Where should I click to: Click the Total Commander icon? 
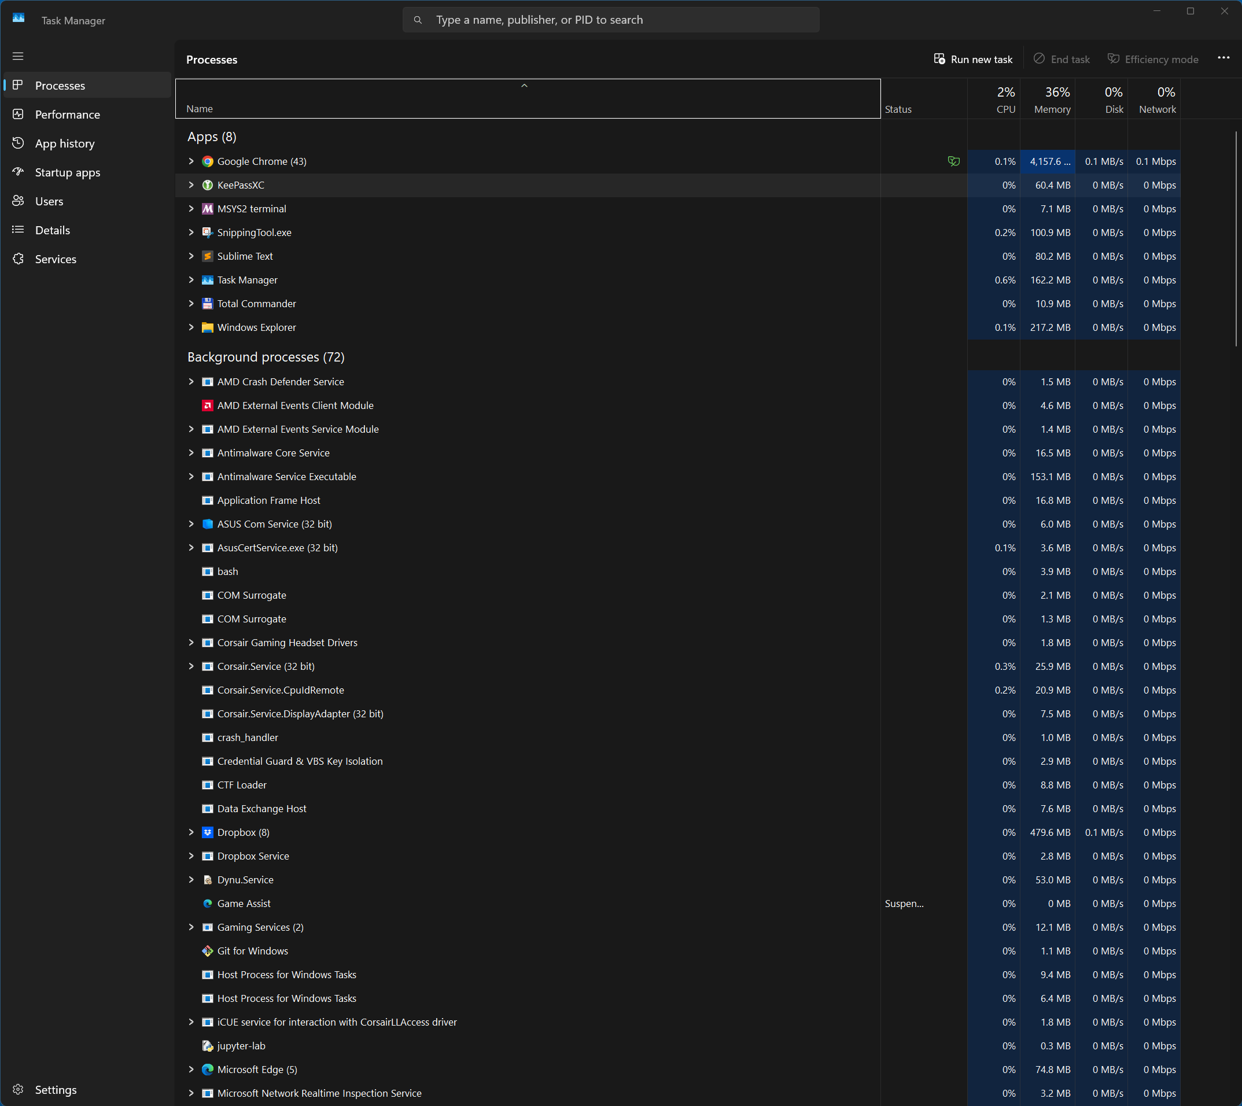[207, 304]
